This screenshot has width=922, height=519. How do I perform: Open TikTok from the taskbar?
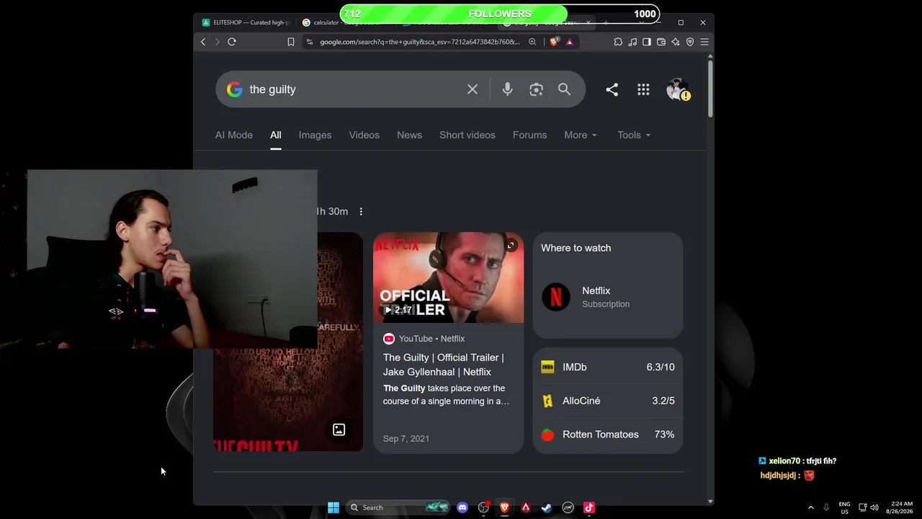[589, 507]
